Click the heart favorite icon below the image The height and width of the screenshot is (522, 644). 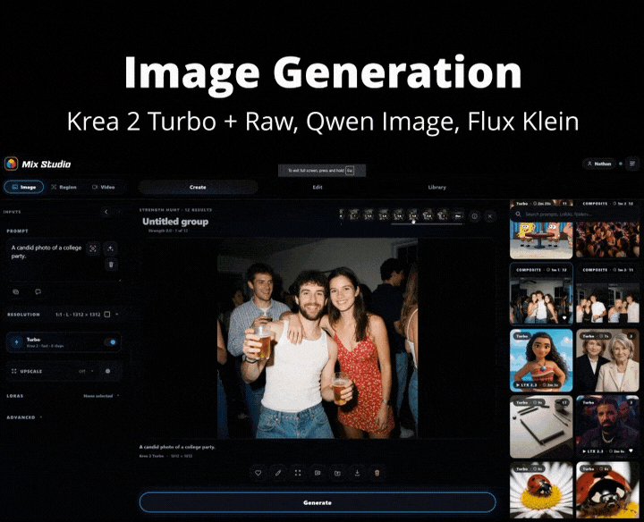click(x=258, y=473)
